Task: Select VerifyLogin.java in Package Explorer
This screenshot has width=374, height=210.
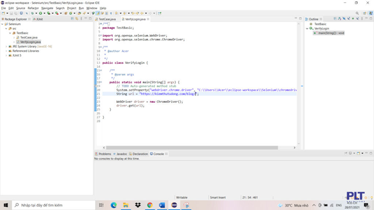Action: 29,42
